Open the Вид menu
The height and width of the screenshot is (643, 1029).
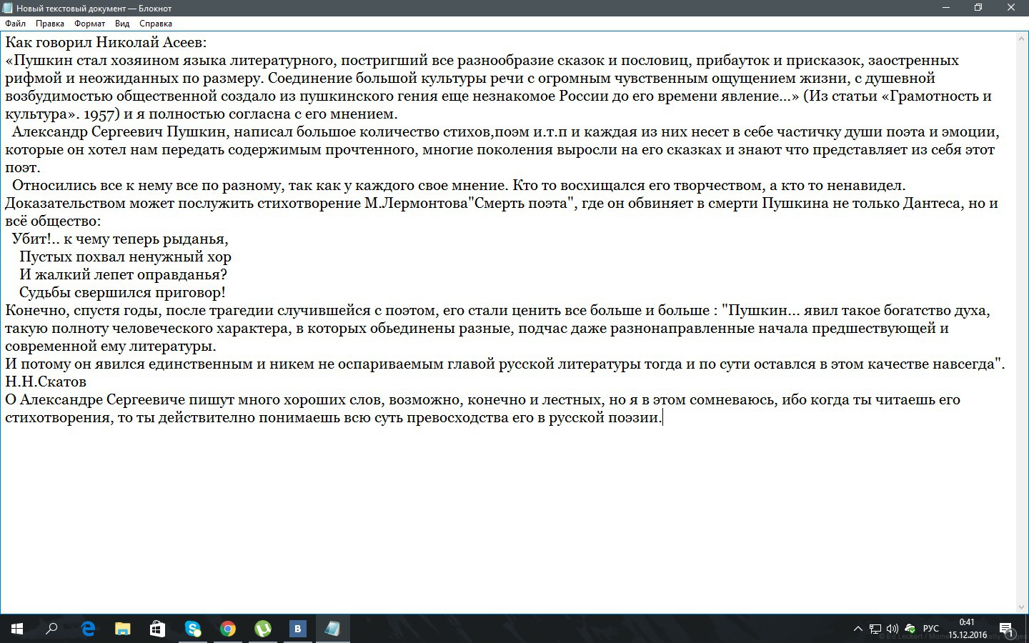coord(122,24)
